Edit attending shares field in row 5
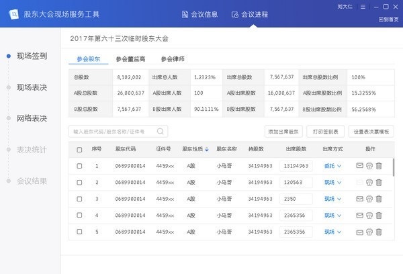This screenshot has width=403, height=274. click(296, 232)
